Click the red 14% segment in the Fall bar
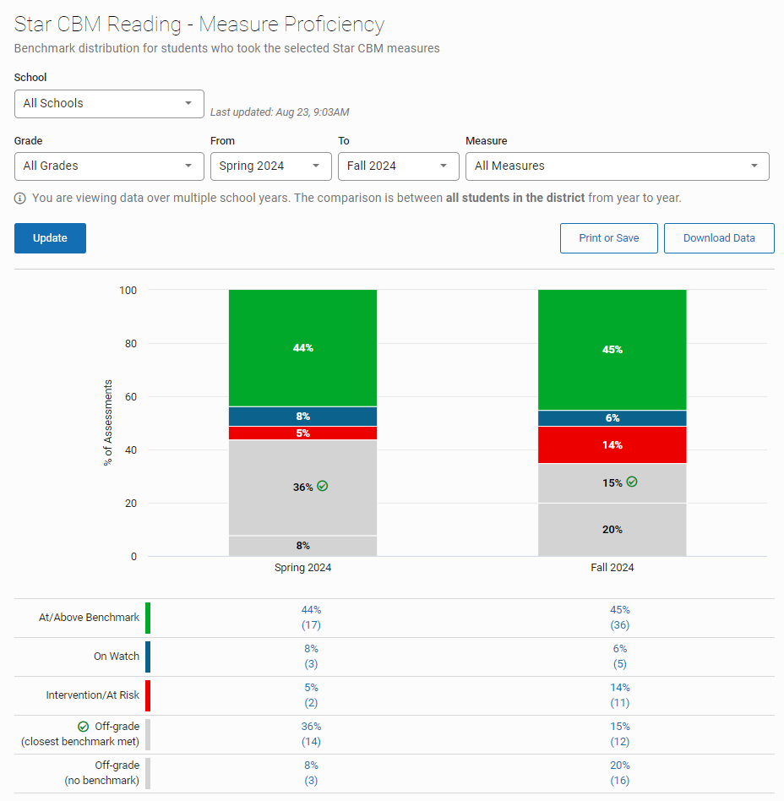Viewport: 784px width, 801px height. point(612,444)
